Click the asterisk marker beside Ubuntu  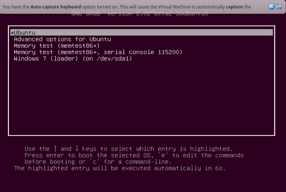click(x=12, y=33)
